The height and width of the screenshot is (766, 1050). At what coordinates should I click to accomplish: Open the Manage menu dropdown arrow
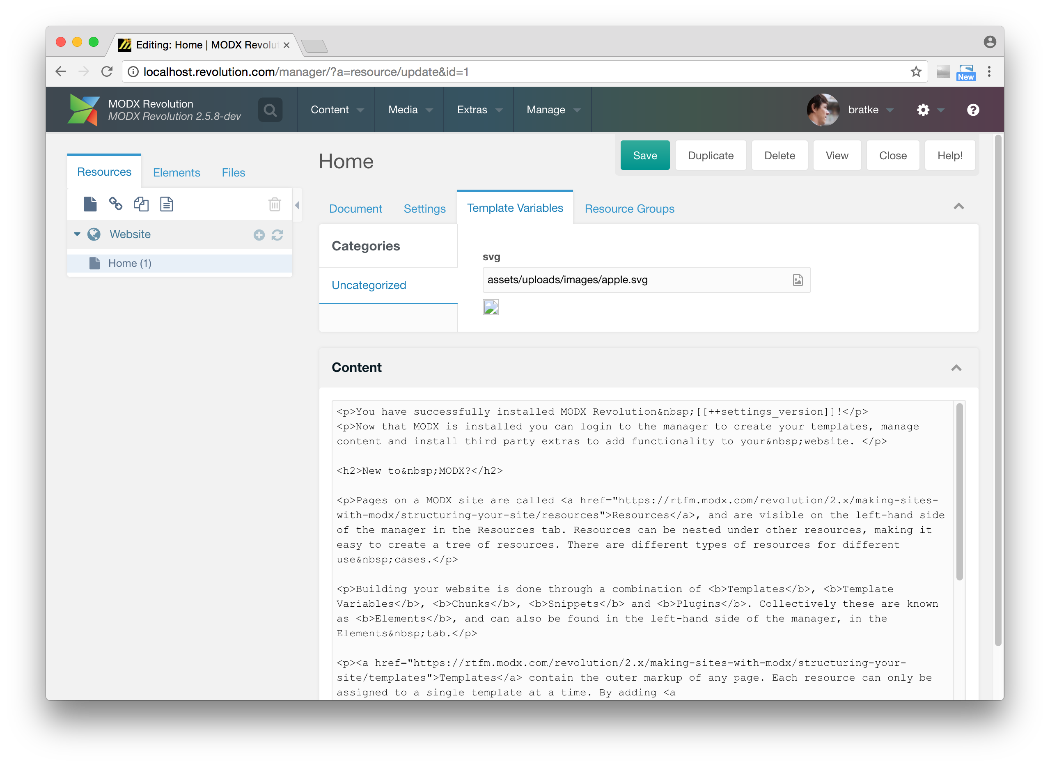(577, 110)
